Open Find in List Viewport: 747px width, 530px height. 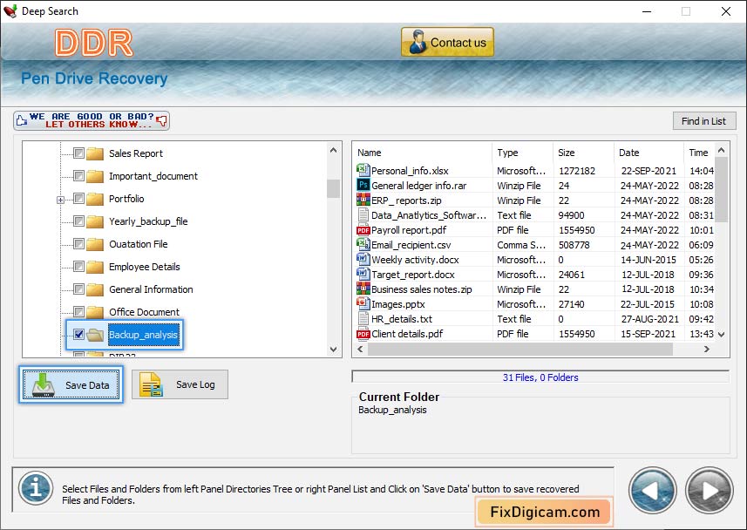(703, 121)
